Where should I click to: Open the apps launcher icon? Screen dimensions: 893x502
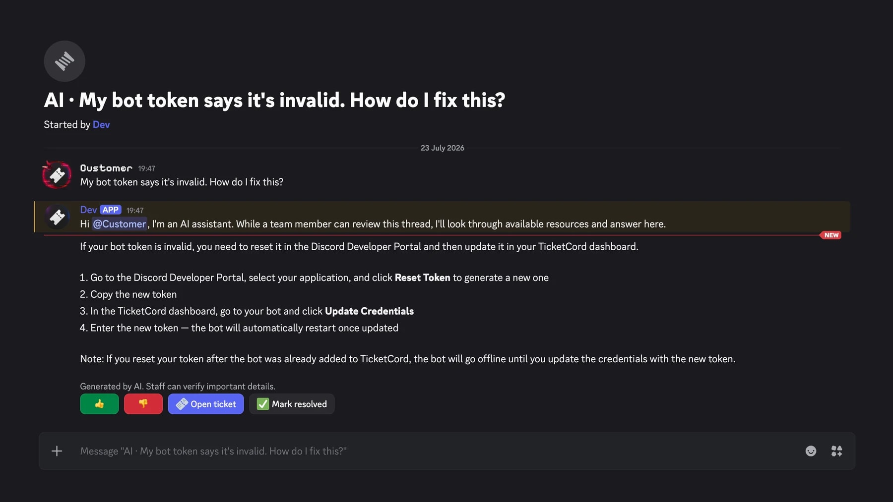pos(836,451)
